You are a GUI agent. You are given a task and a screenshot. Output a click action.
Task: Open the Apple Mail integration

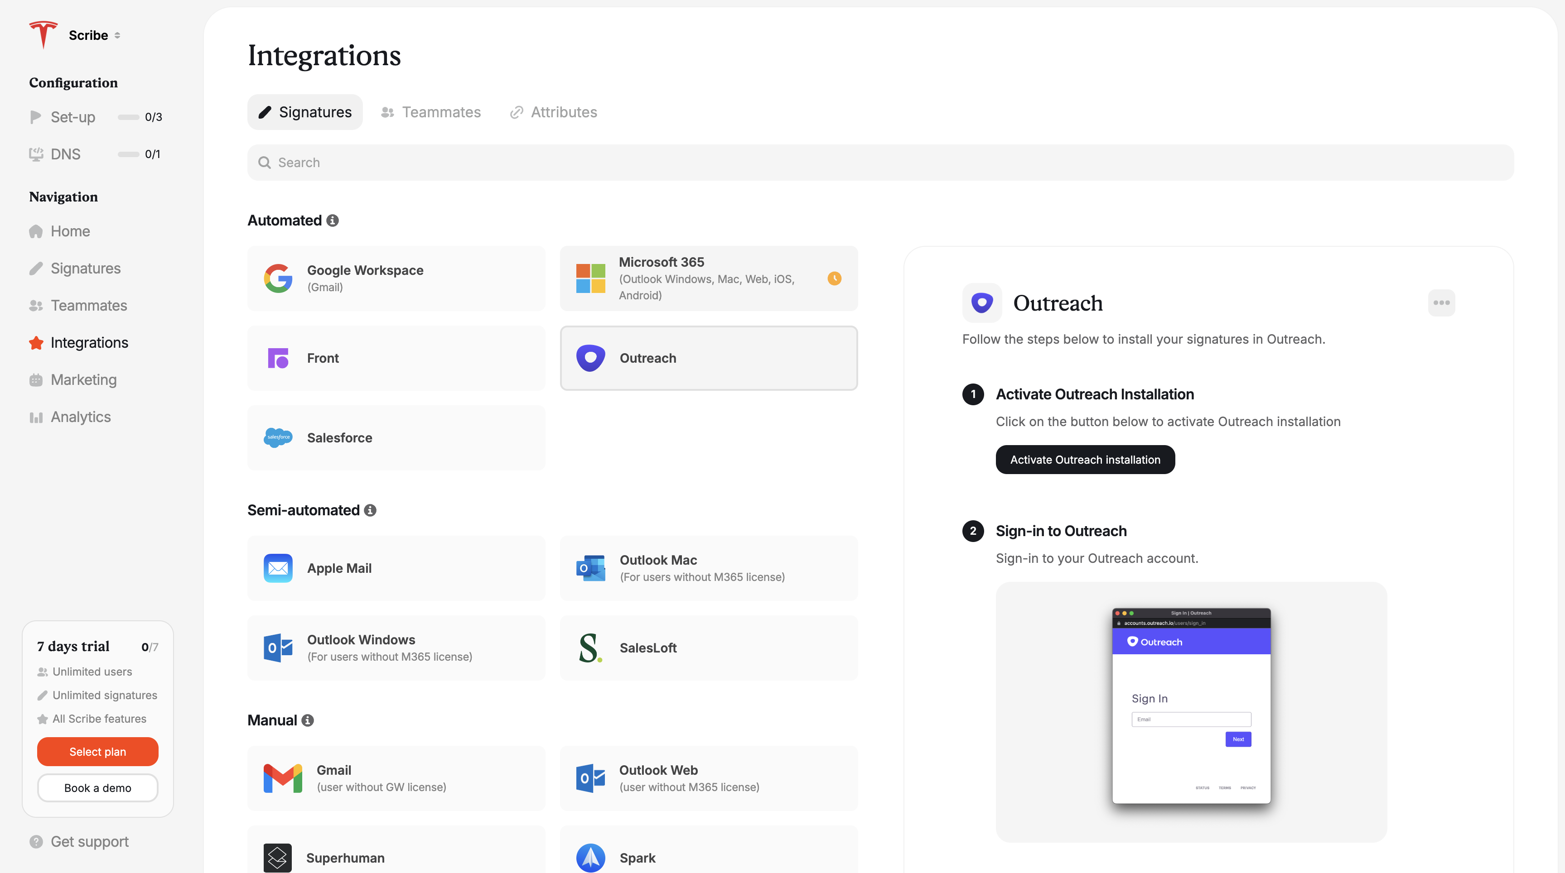(x=396, y=568)
